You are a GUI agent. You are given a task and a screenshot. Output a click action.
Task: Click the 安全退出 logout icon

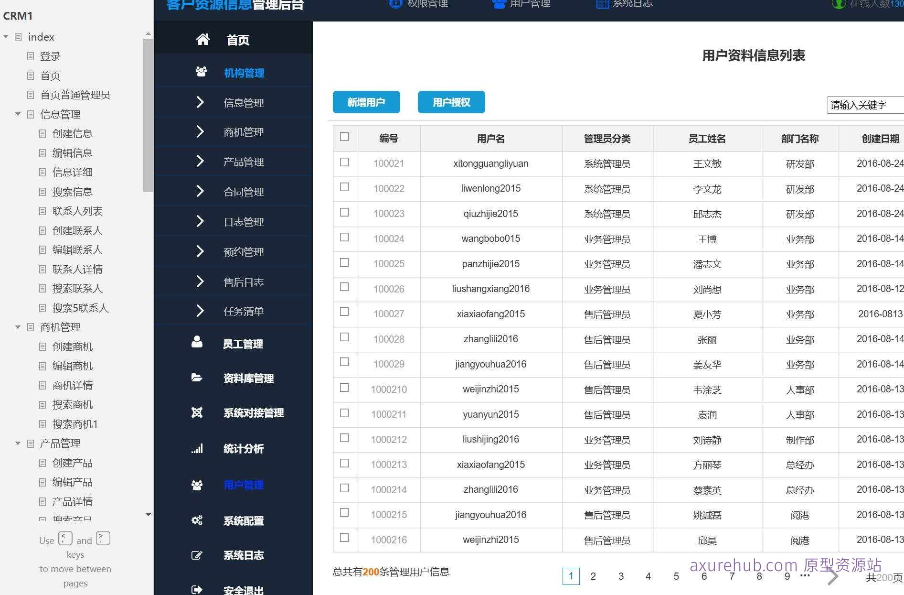[197, 589]
